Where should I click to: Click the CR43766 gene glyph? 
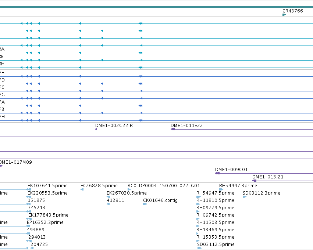click(284, 15)
